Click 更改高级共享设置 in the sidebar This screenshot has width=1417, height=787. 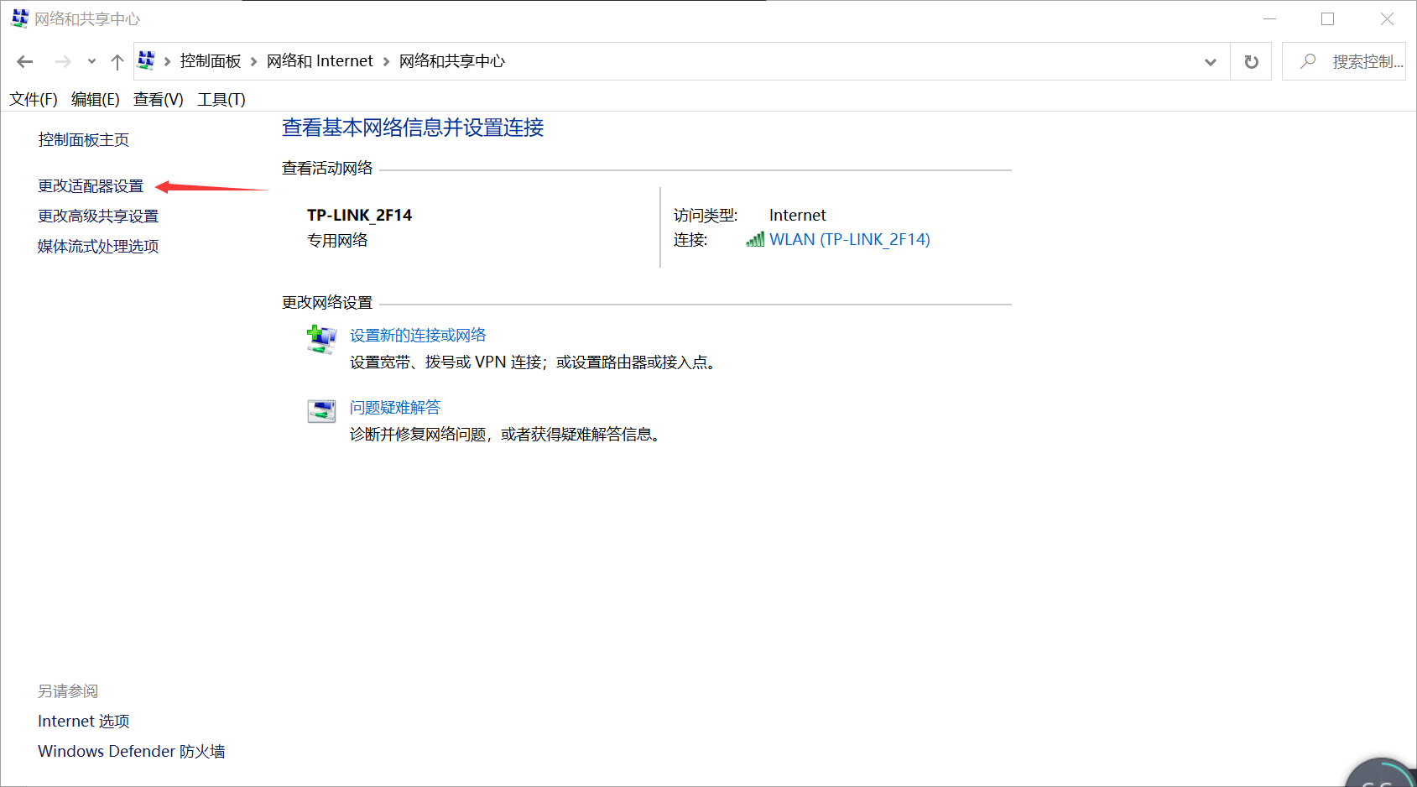(97, 216)
